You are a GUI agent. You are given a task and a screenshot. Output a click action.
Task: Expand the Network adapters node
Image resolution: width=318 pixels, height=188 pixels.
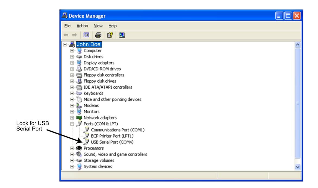pyautogui.click(x=72, y=118)
